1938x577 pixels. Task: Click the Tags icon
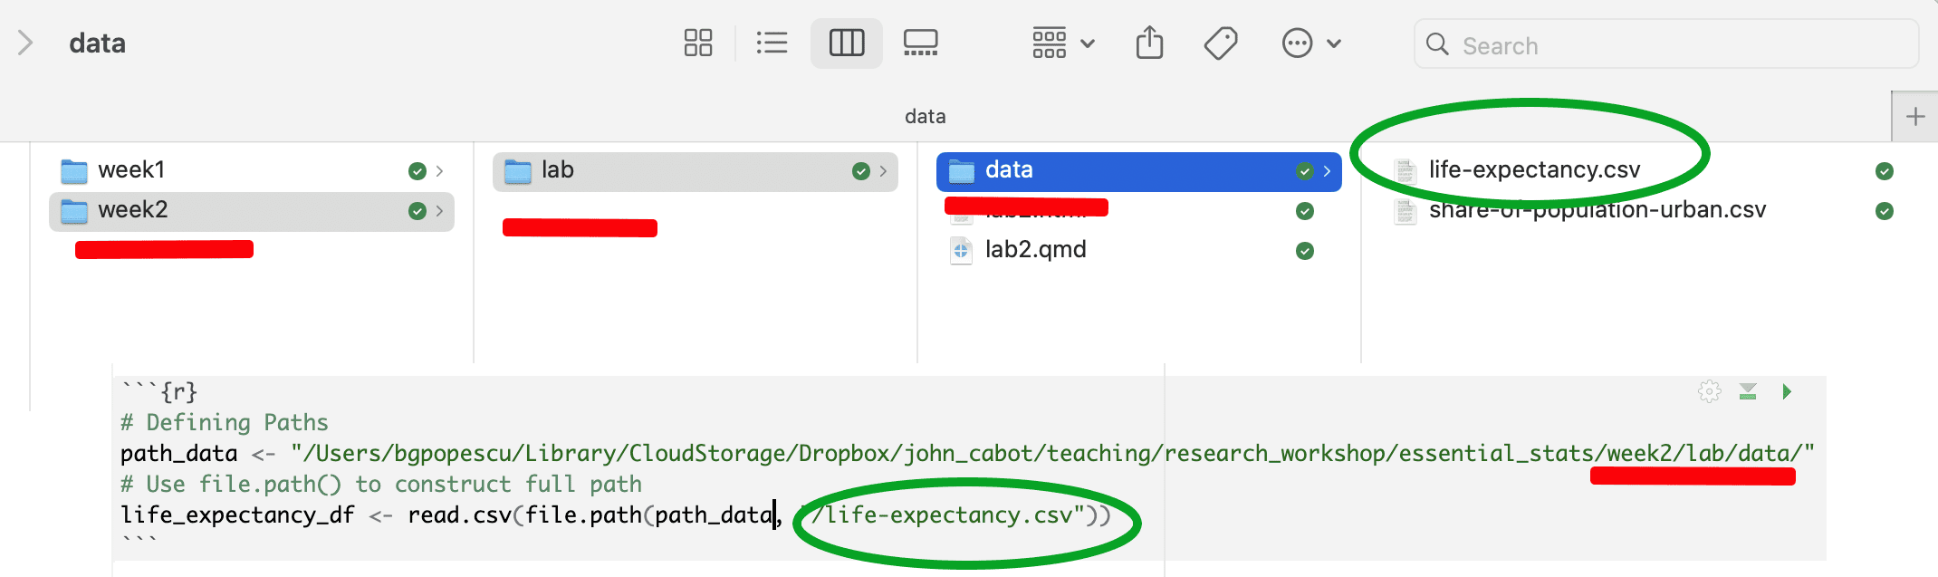[x=1221, y=43]
